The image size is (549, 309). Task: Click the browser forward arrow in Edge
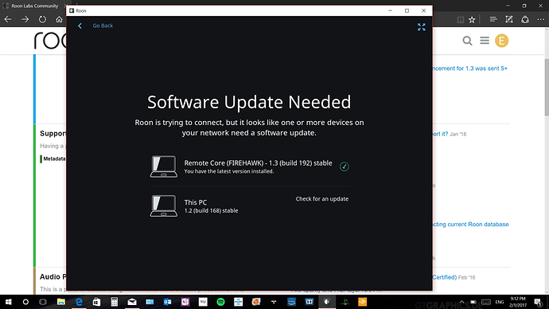(25, 20)
